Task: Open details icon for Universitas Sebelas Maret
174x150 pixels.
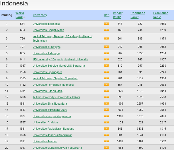Action: (x=106, y=66)
